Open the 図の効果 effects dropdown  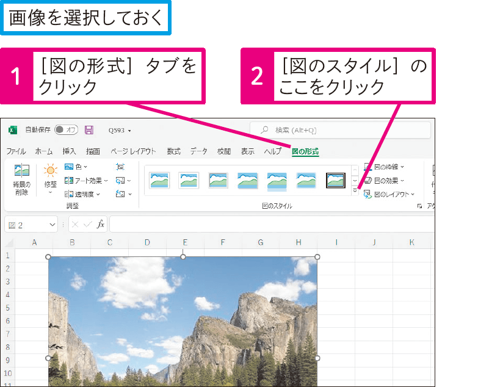click(x=384, y=181)
